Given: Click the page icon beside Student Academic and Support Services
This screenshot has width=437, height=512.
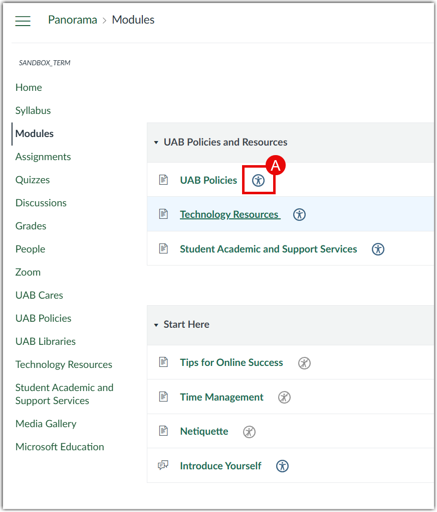Looking at the screenshot, I should coord(163,248).
